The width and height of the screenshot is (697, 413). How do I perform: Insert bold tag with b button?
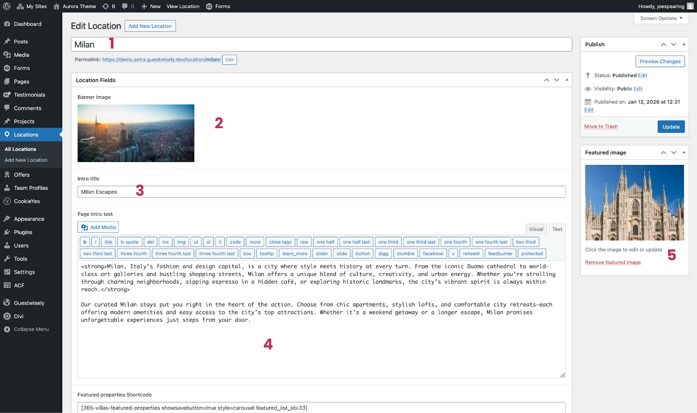coord(85,242)
